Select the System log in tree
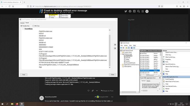The image size is (190, 106). point(128,61)
